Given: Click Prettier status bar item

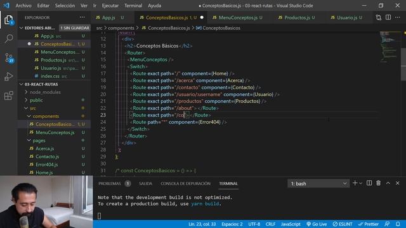Looking at the screenshot, I should pyautogui.click(x=368, y=224).
